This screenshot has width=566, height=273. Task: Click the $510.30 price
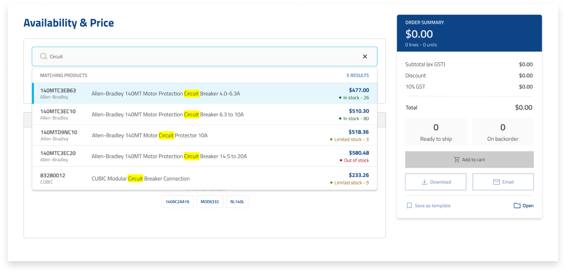coord(359,111)
